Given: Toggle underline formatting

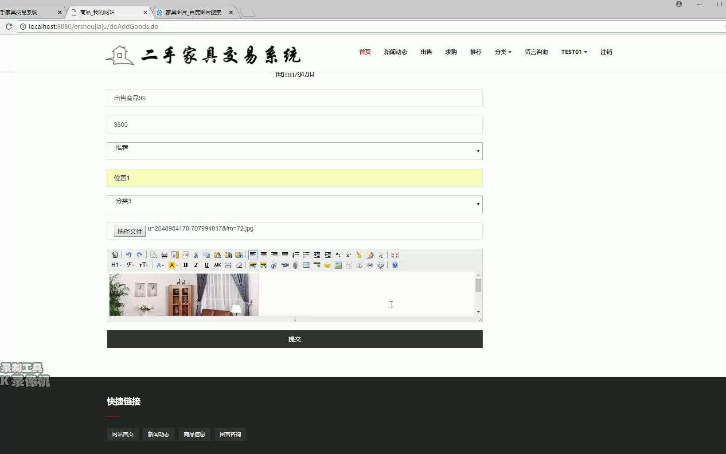Looking at the screenshot, I should 207,265.
